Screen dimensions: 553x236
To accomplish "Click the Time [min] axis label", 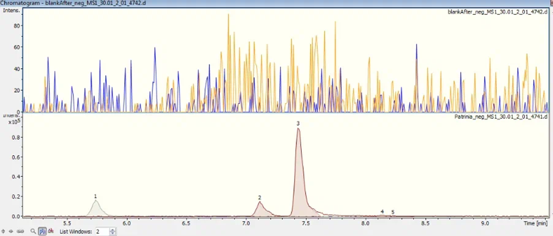I will coord(535,223).
